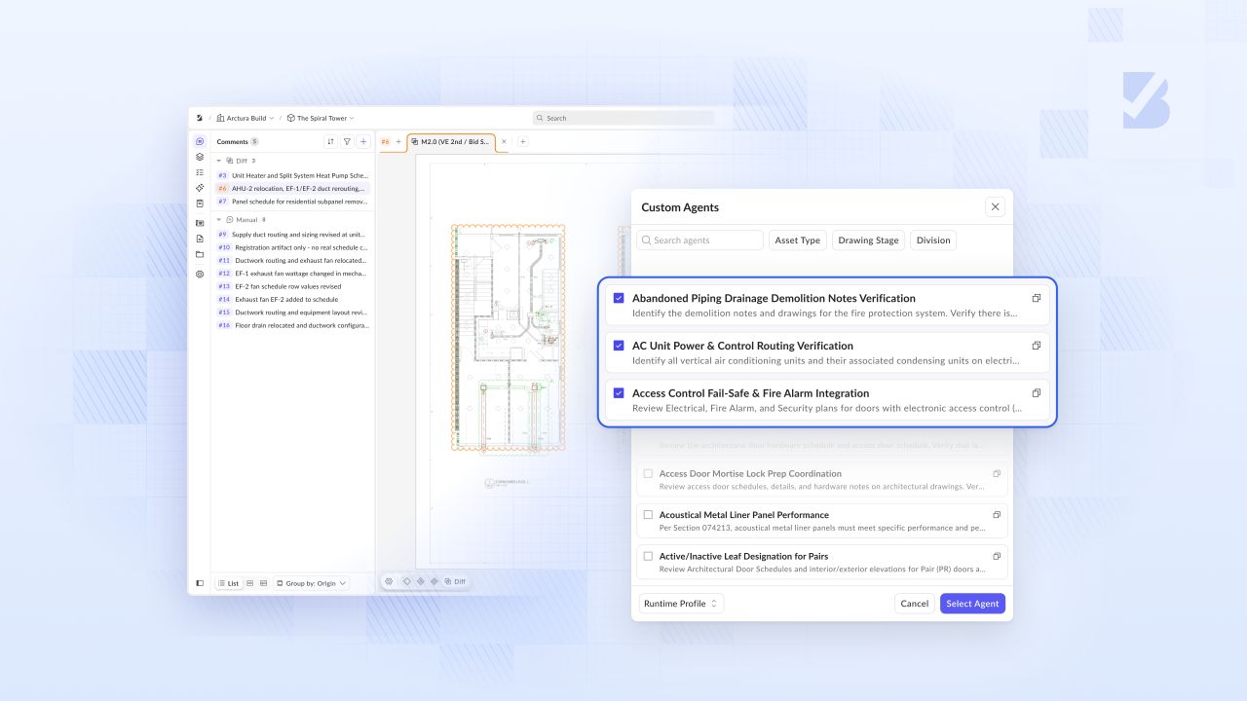Check Active/Inactive Leaf Designation for Pairs

[648, 556]
